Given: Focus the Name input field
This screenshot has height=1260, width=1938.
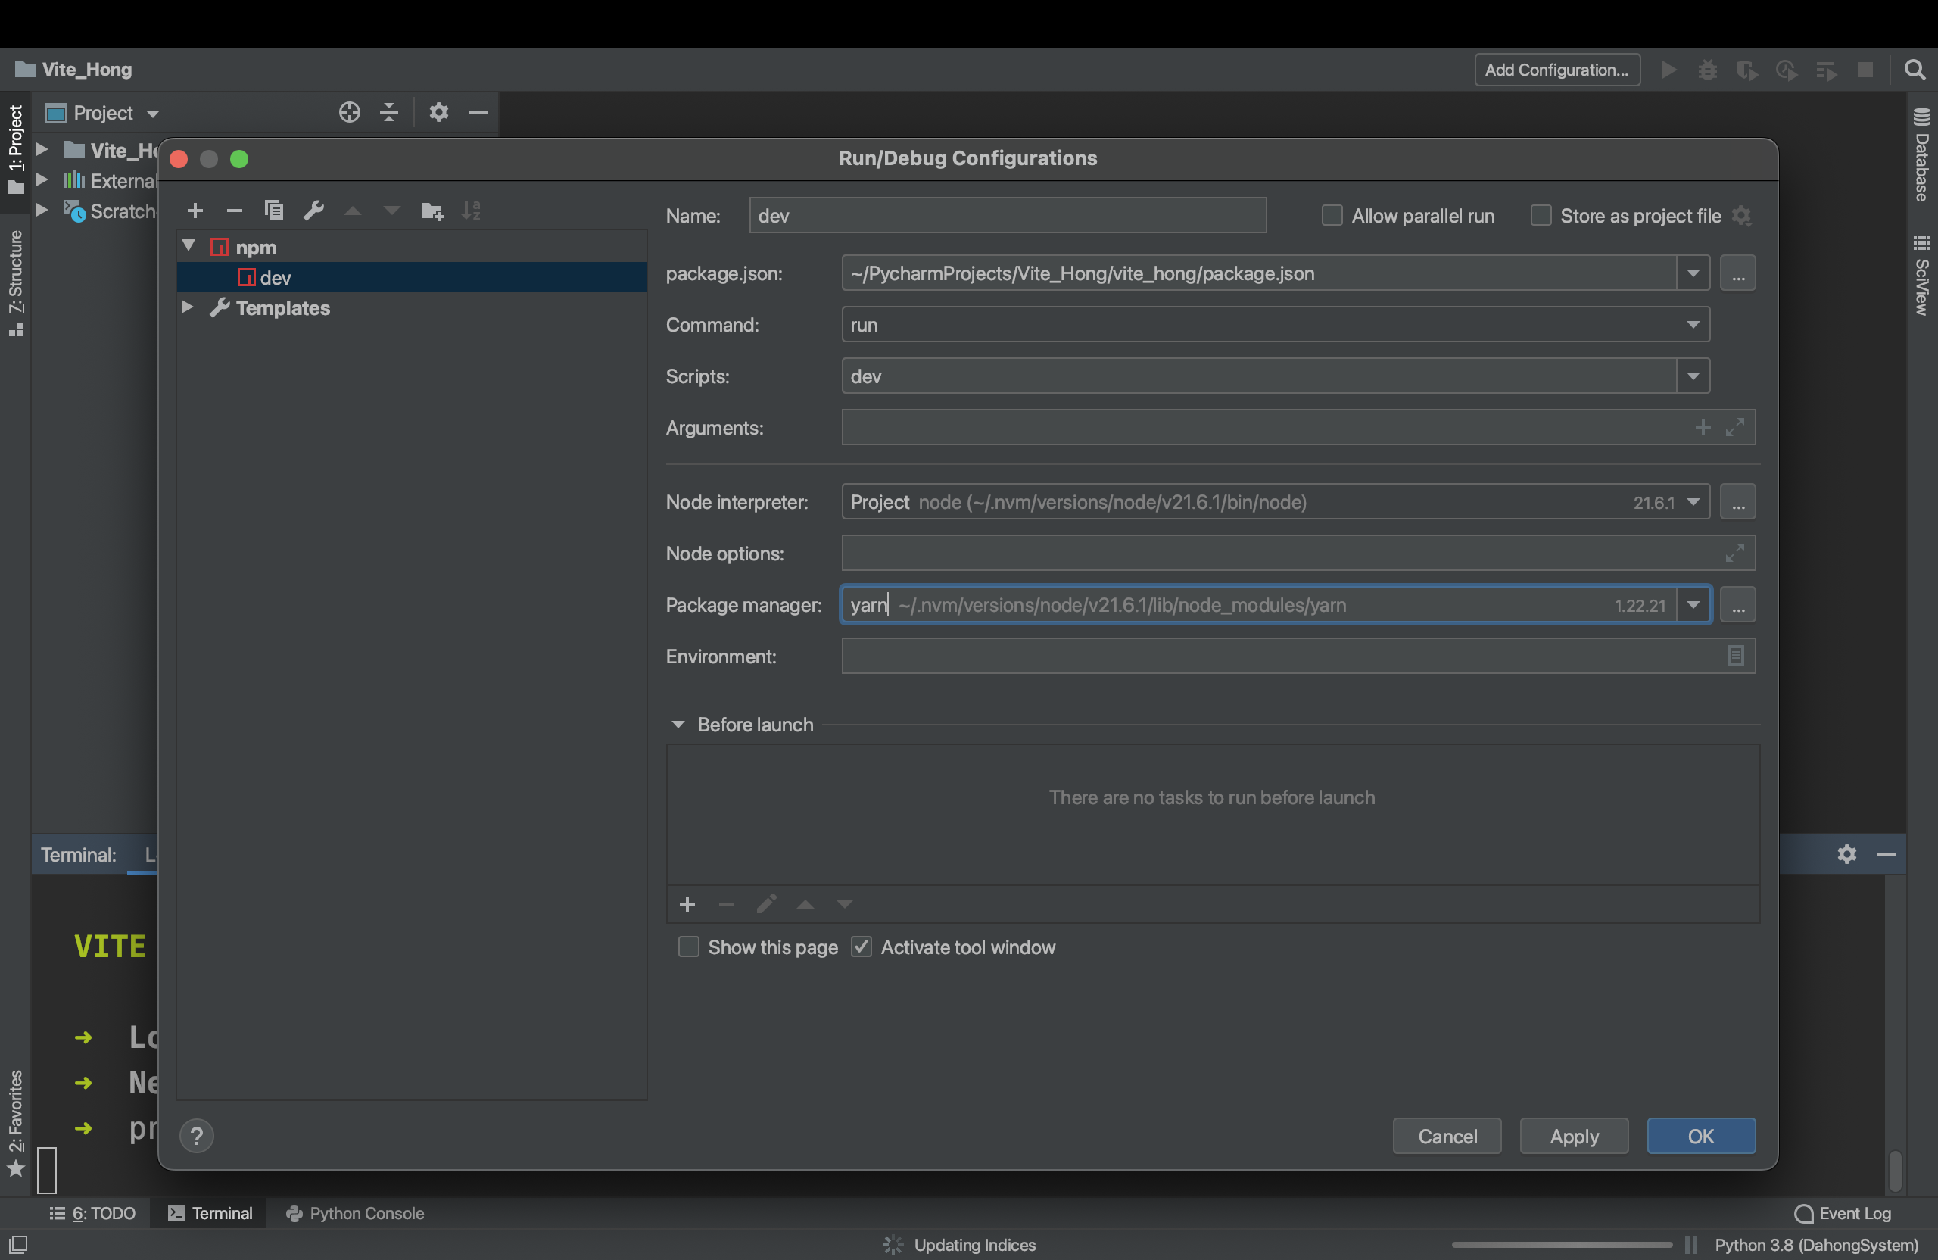Looking at the screenshot, I should 1008,216.
